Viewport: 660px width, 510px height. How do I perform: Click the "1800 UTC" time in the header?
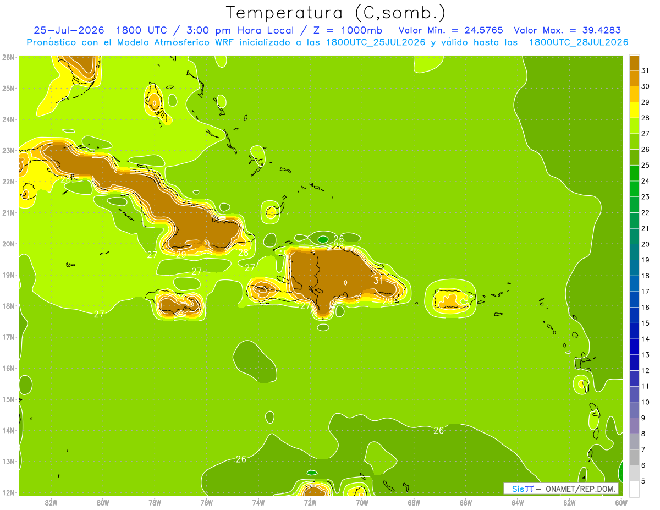(141, 30)
